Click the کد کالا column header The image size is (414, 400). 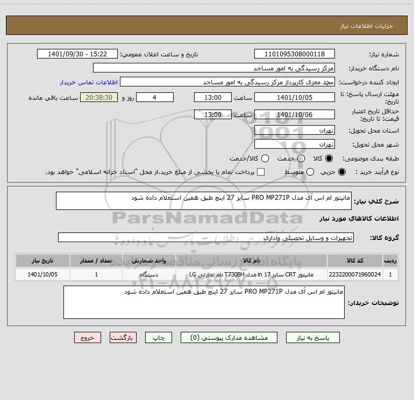click(355, 260)
